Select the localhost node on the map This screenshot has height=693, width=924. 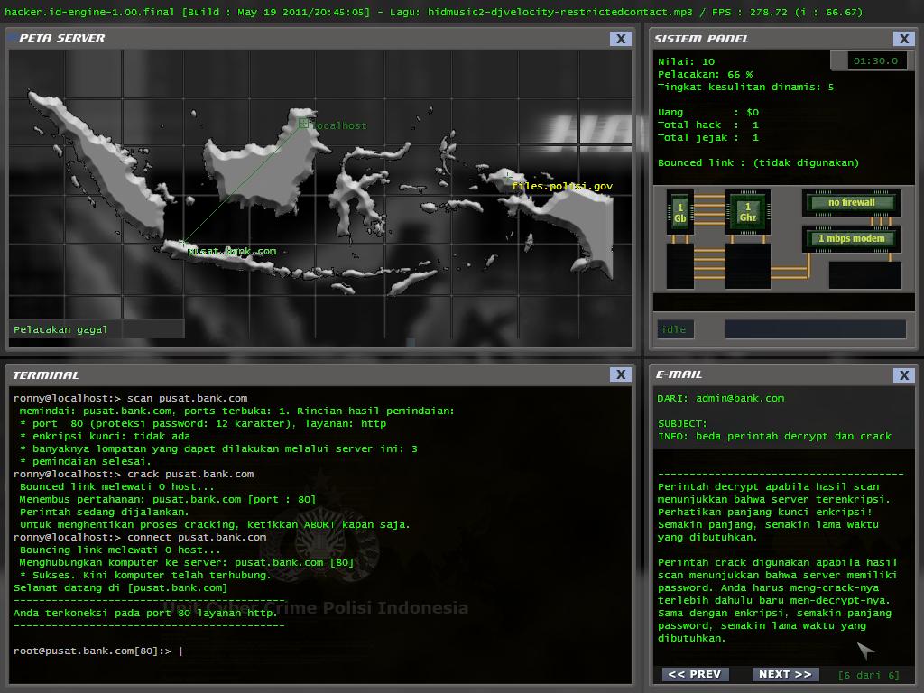click(303, 125)
